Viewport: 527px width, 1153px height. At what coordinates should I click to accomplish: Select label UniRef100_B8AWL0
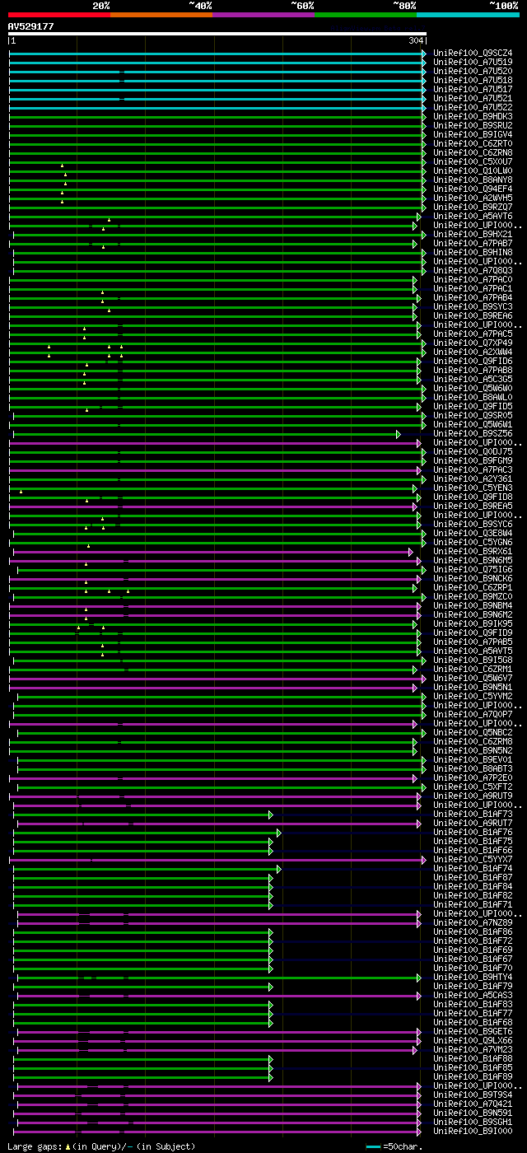click(x=473, y=397)
